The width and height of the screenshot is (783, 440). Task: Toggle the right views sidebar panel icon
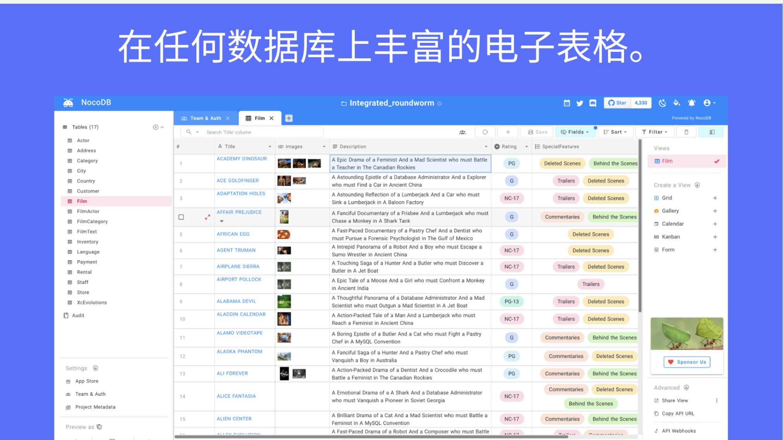(712, 132)
